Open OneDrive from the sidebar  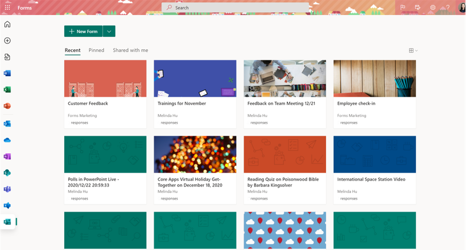tap(7, 140)
